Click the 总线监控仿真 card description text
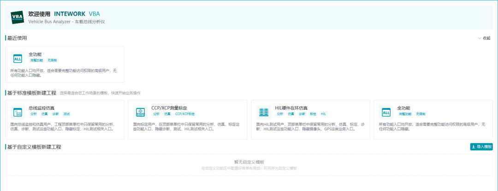Viewport: 498px width, 191px height. [x=62, y=127]
